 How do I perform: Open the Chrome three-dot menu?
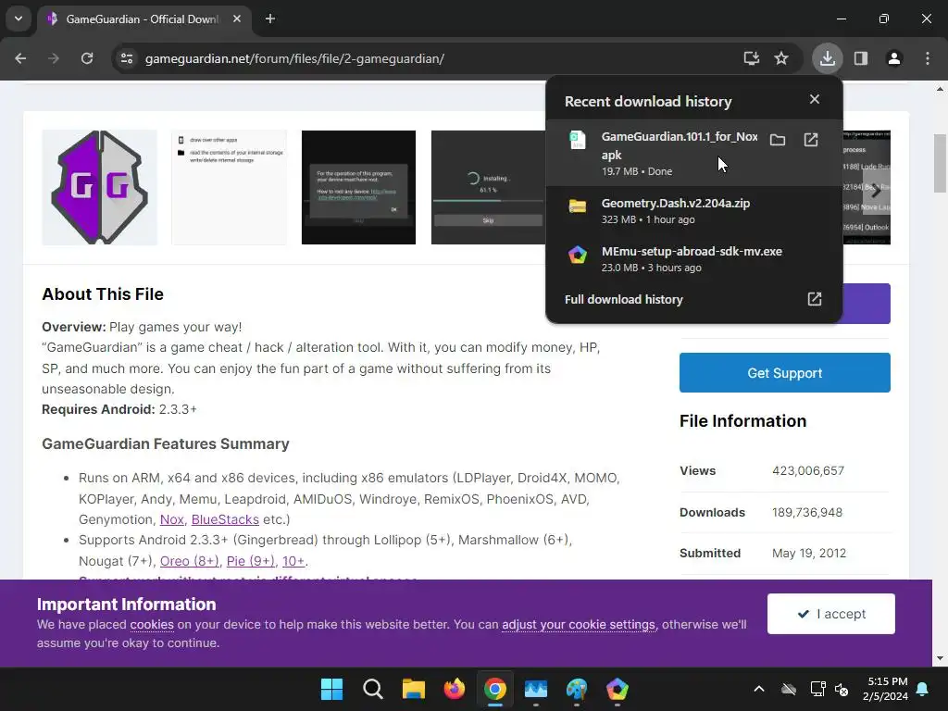(x=928, y=58)
